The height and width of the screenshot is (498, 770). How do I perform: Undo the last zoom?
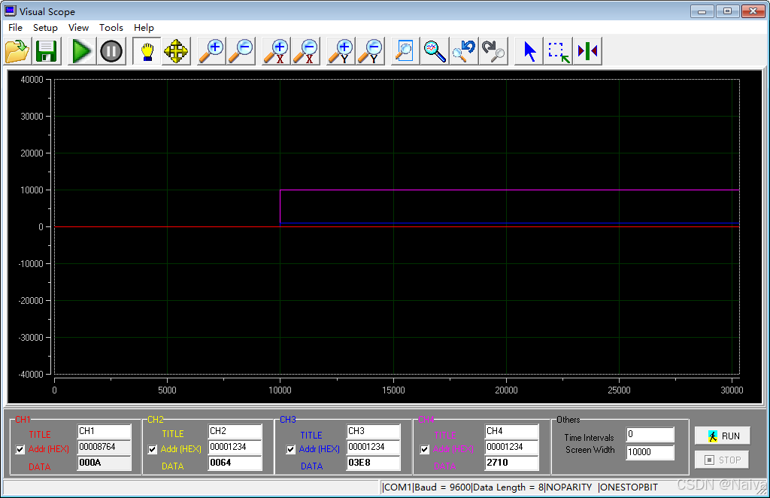(x=464, y=51)
